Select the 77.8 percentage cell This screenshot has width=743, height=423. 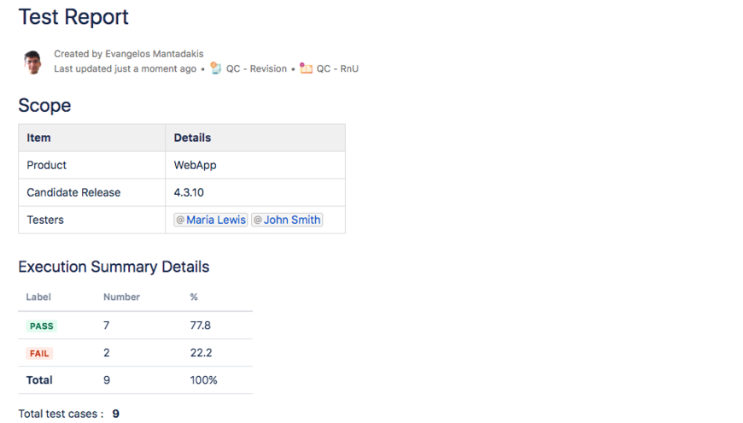[x=201, y=326]
